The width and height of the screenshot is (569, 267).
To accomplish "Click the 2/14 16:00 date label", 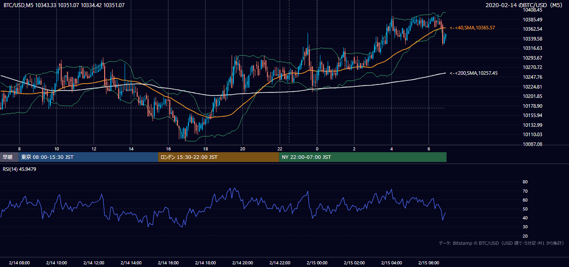I will coord(168,263).
